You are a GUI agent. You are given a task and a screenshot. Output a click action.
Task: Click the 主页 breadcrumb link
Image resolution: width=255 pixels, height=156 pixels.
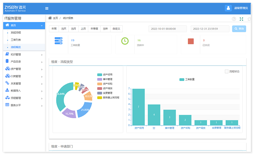coord(56,18)
